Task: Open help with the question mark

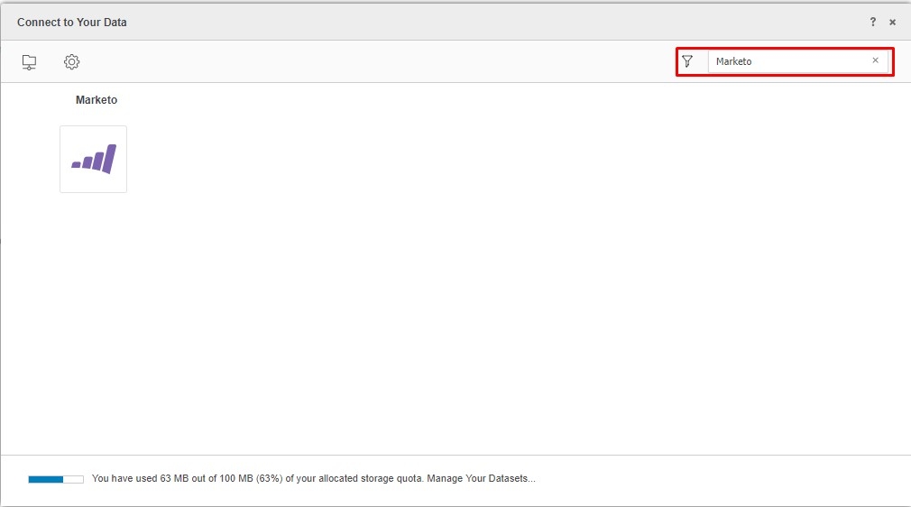Action: (x=872, y=22)
